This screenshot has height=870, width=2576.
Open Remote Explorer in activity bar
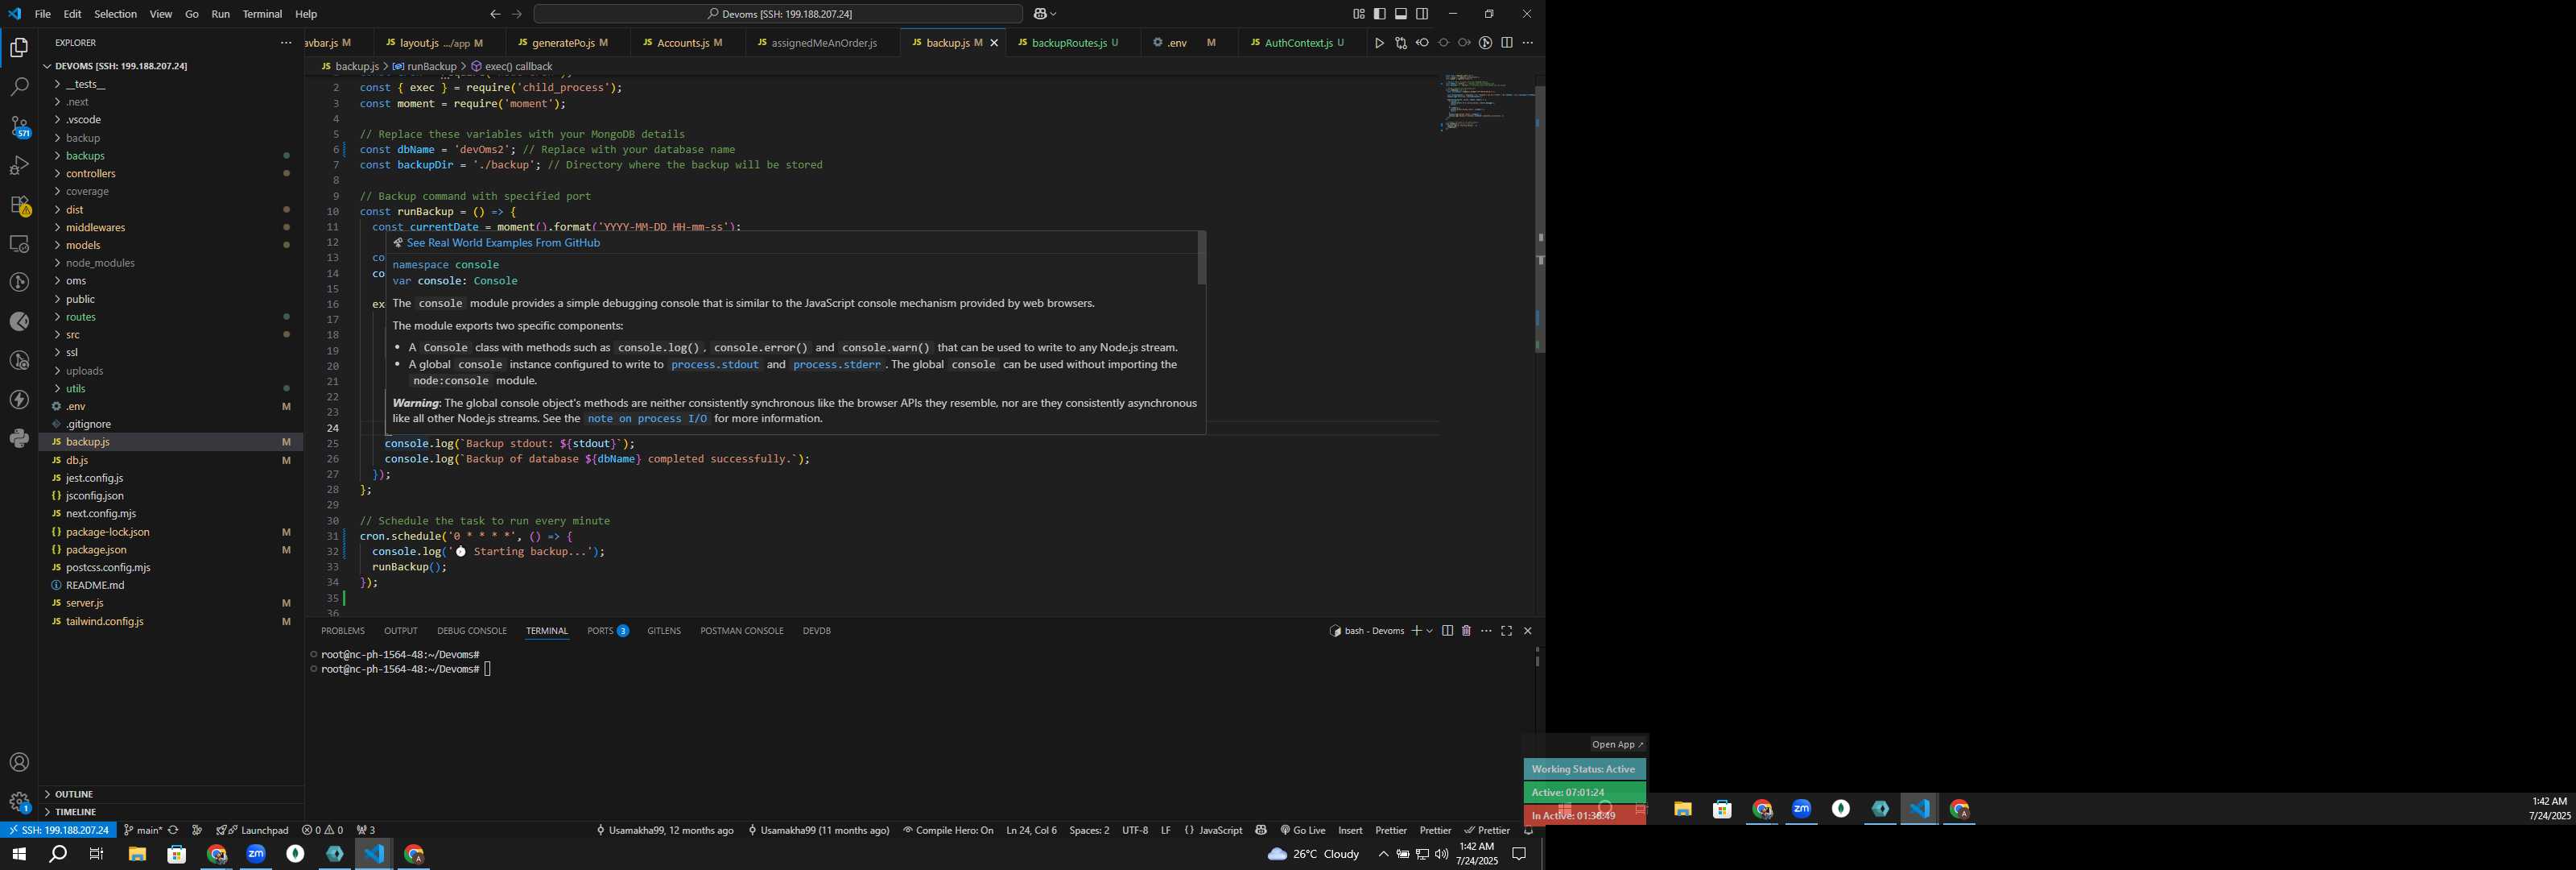[19, 244]
